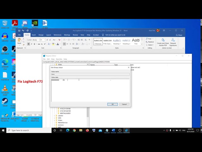Open the Calibri (Body) font name dropdown

click(39, 40)
